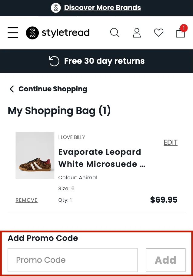
Task: Open the account profile icon
Action: [137, 32]
